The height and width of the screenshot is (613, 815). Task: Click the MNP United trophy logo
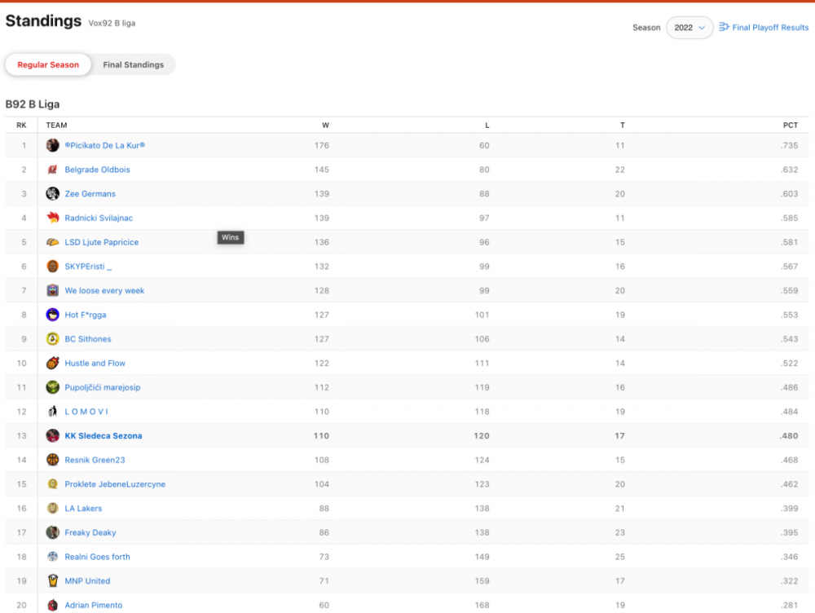51,580
